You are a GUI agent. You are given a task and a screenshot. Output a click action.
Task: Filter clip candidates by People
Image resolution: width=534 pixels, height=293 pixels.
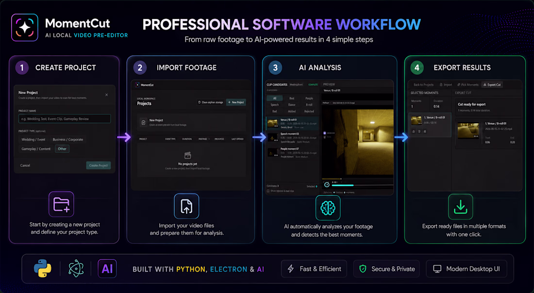click(x=309, y=98)
